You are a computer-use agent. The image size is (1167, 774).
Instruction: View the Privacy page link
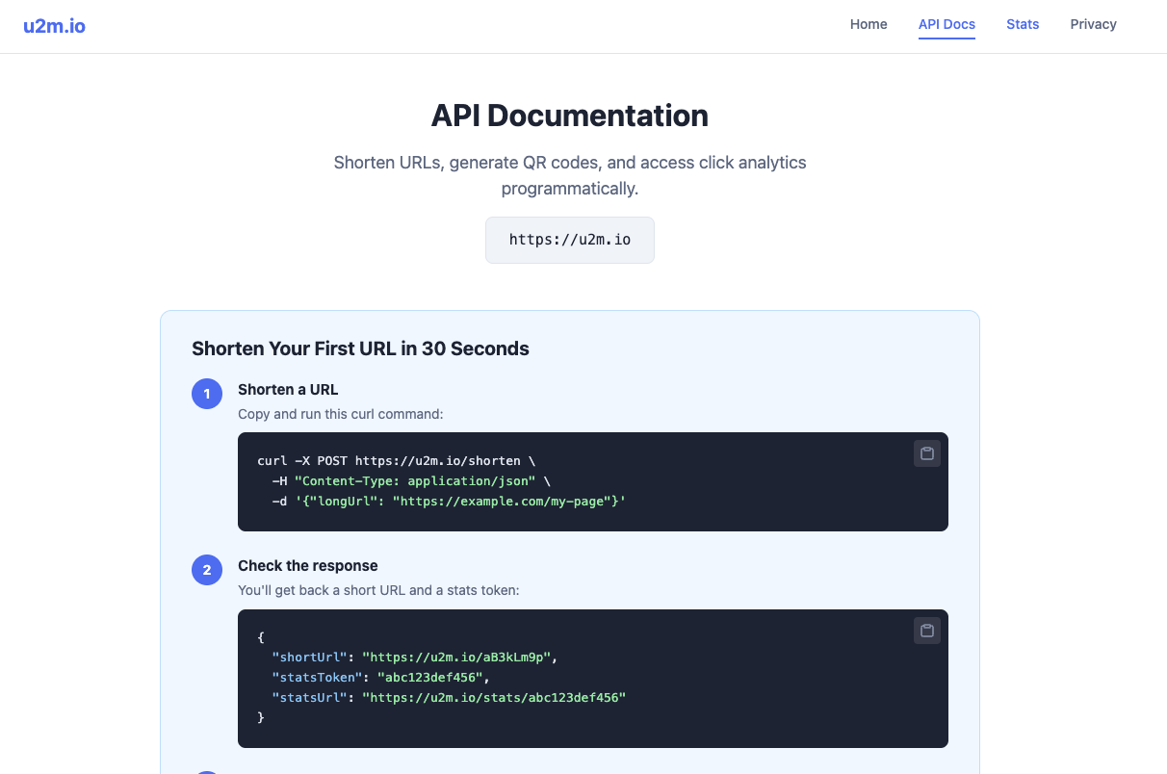(x=1093, y=24)
